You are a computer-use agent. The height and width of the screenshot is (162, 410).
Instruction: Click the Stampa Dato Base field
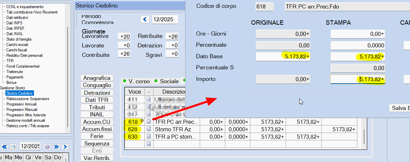click(x=358, y=56)
